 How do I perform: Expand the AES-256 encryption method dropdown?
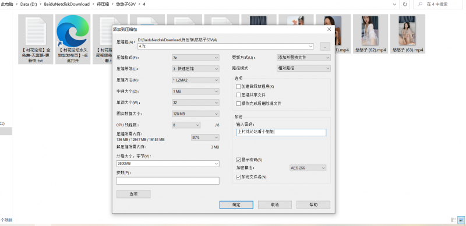(308, 168)
